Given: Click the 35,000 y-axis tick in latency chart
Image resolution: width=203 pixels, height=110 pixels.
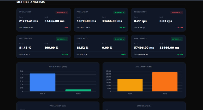Looking at the screenshot, I should 109,71.
